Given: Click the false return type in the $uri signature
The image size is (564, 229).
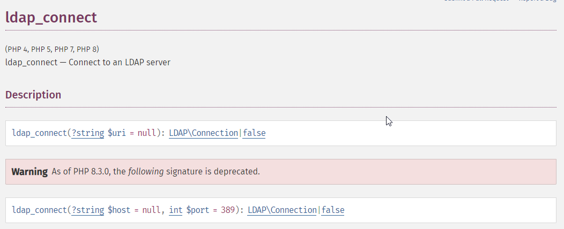Looking at the screenshot, I should 254,133.
